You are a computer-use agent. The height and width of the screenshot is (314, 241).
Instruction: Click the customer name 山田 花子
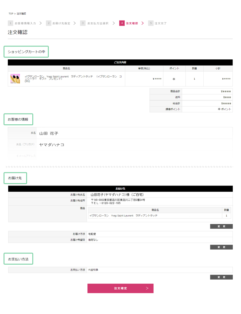pyautogui.click(x=49, y=133)
